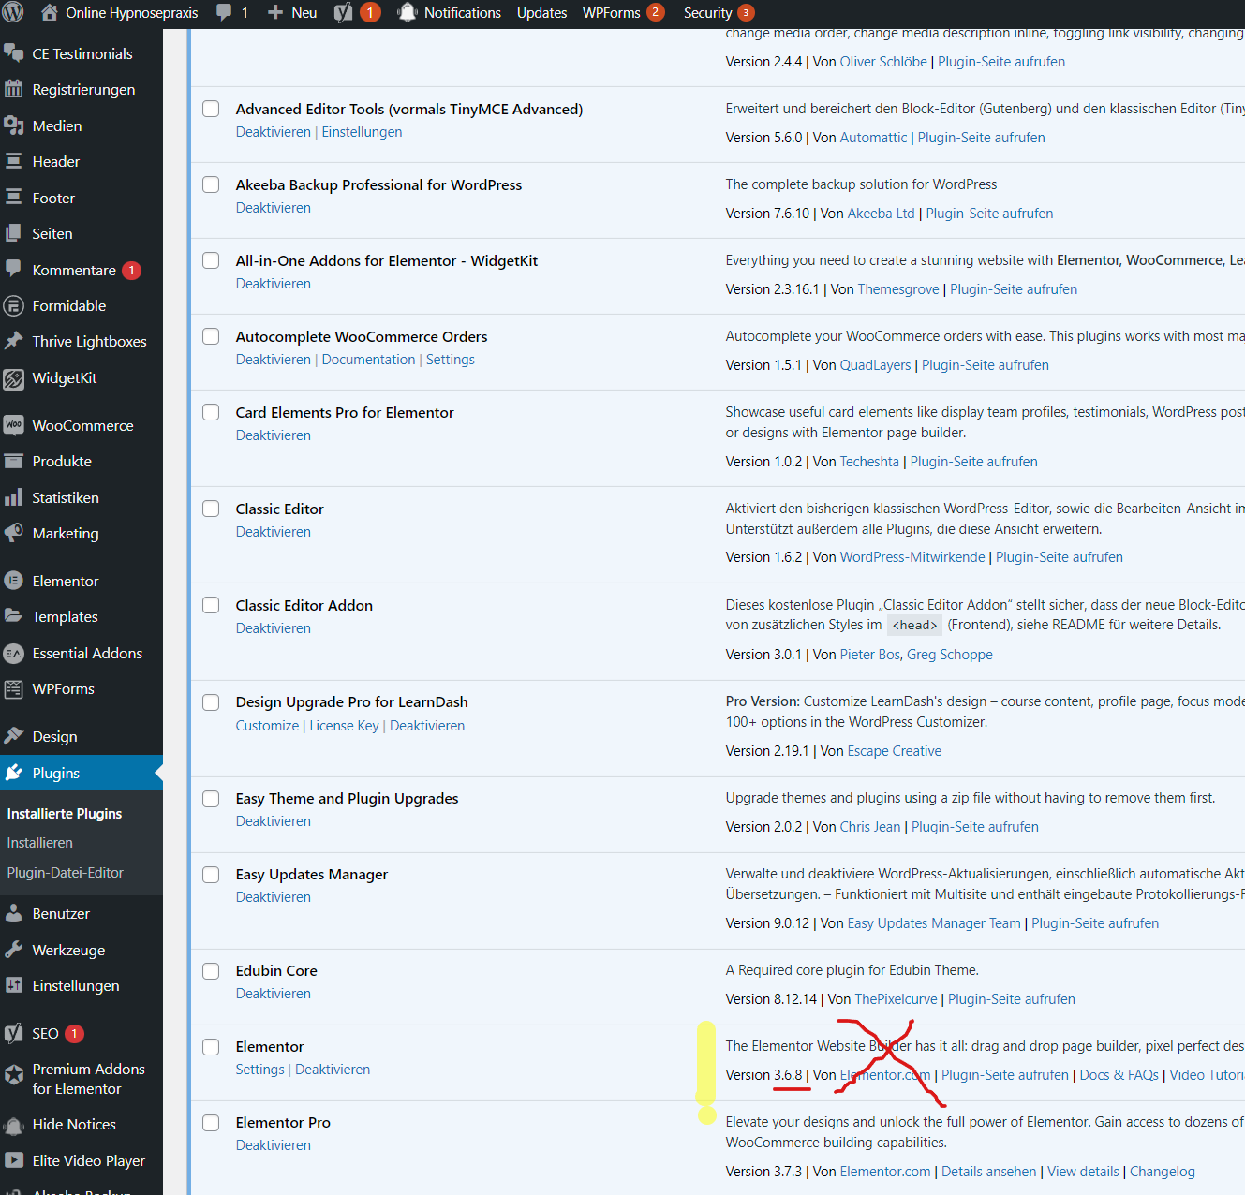Click the Kommentare comment icon
Screen dimensions: 1245x1195
[14, 270]
